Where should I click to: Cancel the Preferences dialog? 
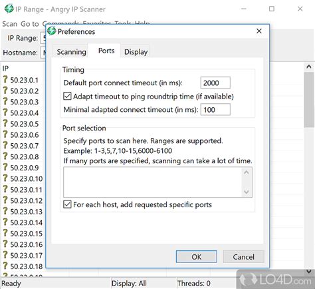click(243, 257)
